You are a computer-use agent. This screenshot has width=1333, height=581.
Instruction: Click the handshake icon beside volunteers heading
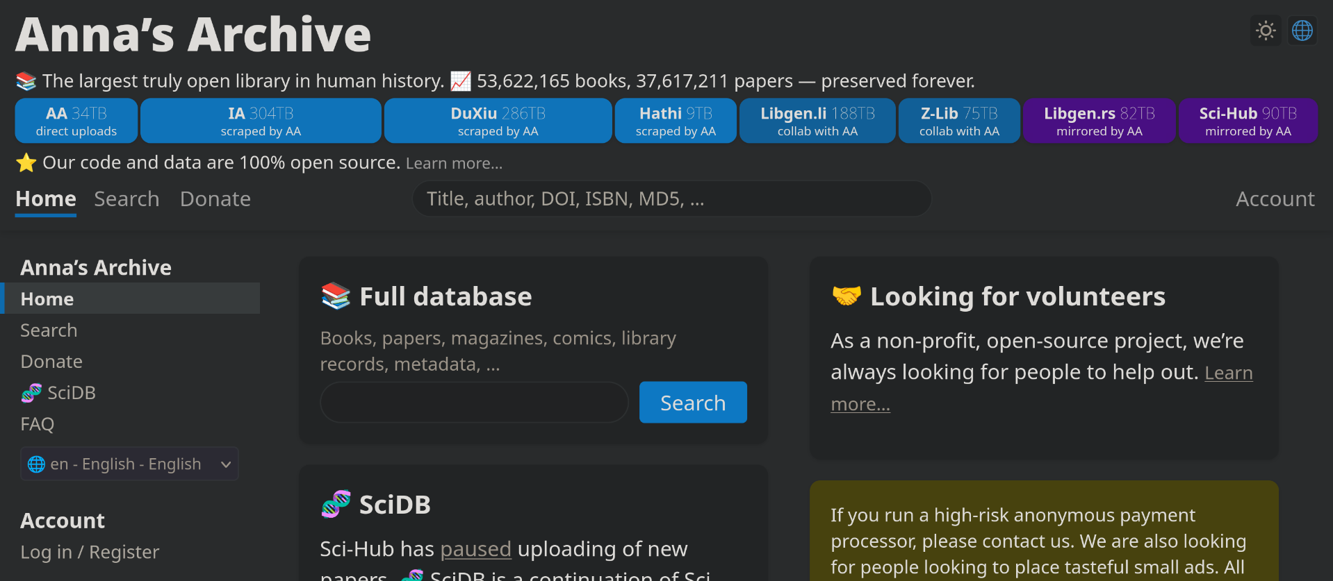point(847,296)
